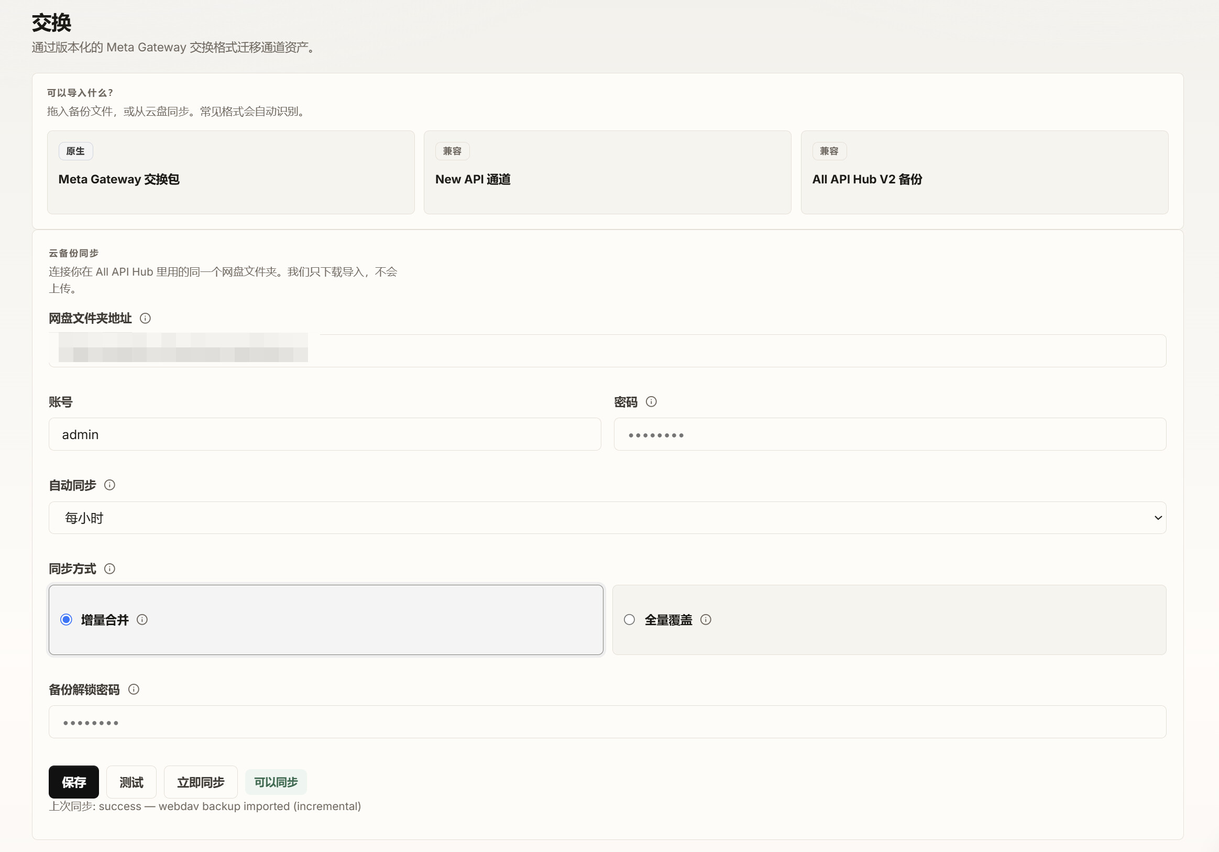Select the 全量覆盖 radio button
This screenshot has height=852, width=1219.
click(630, 620)
